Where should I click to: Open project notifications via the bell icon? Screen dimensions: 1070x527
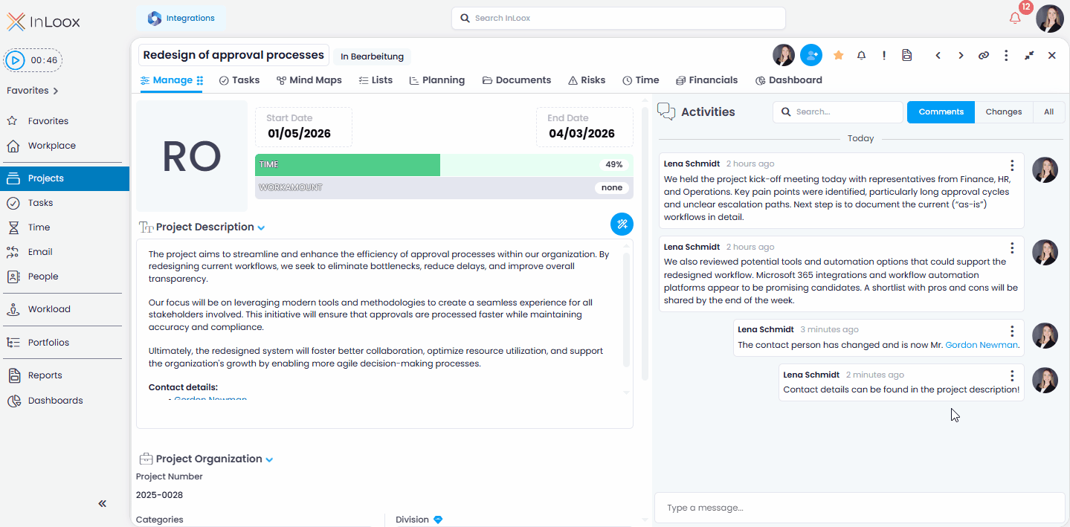[860, 55]
